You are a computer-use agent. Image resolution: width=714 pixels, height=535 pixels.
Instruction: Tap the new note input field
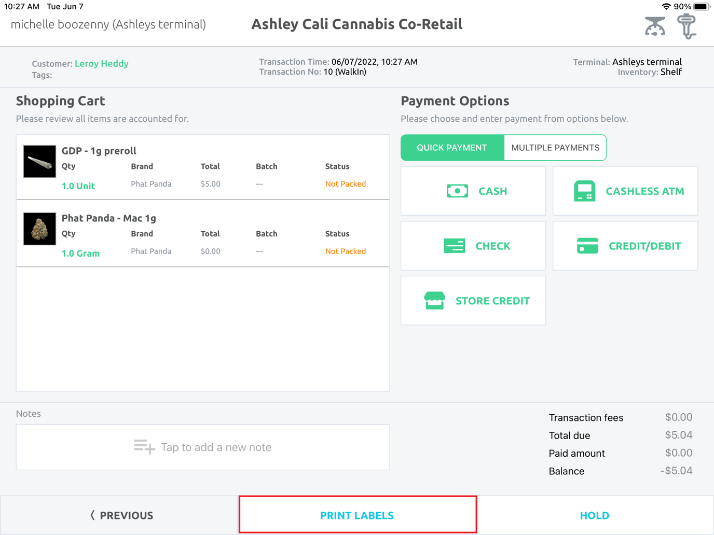(x=215, y=447)
